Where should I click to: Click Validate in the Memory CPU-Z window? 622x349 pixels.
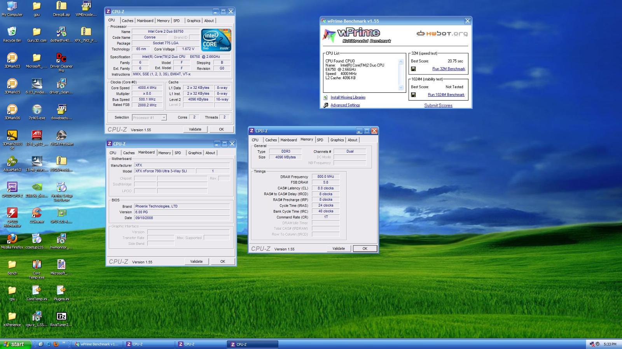pos(339,248)
